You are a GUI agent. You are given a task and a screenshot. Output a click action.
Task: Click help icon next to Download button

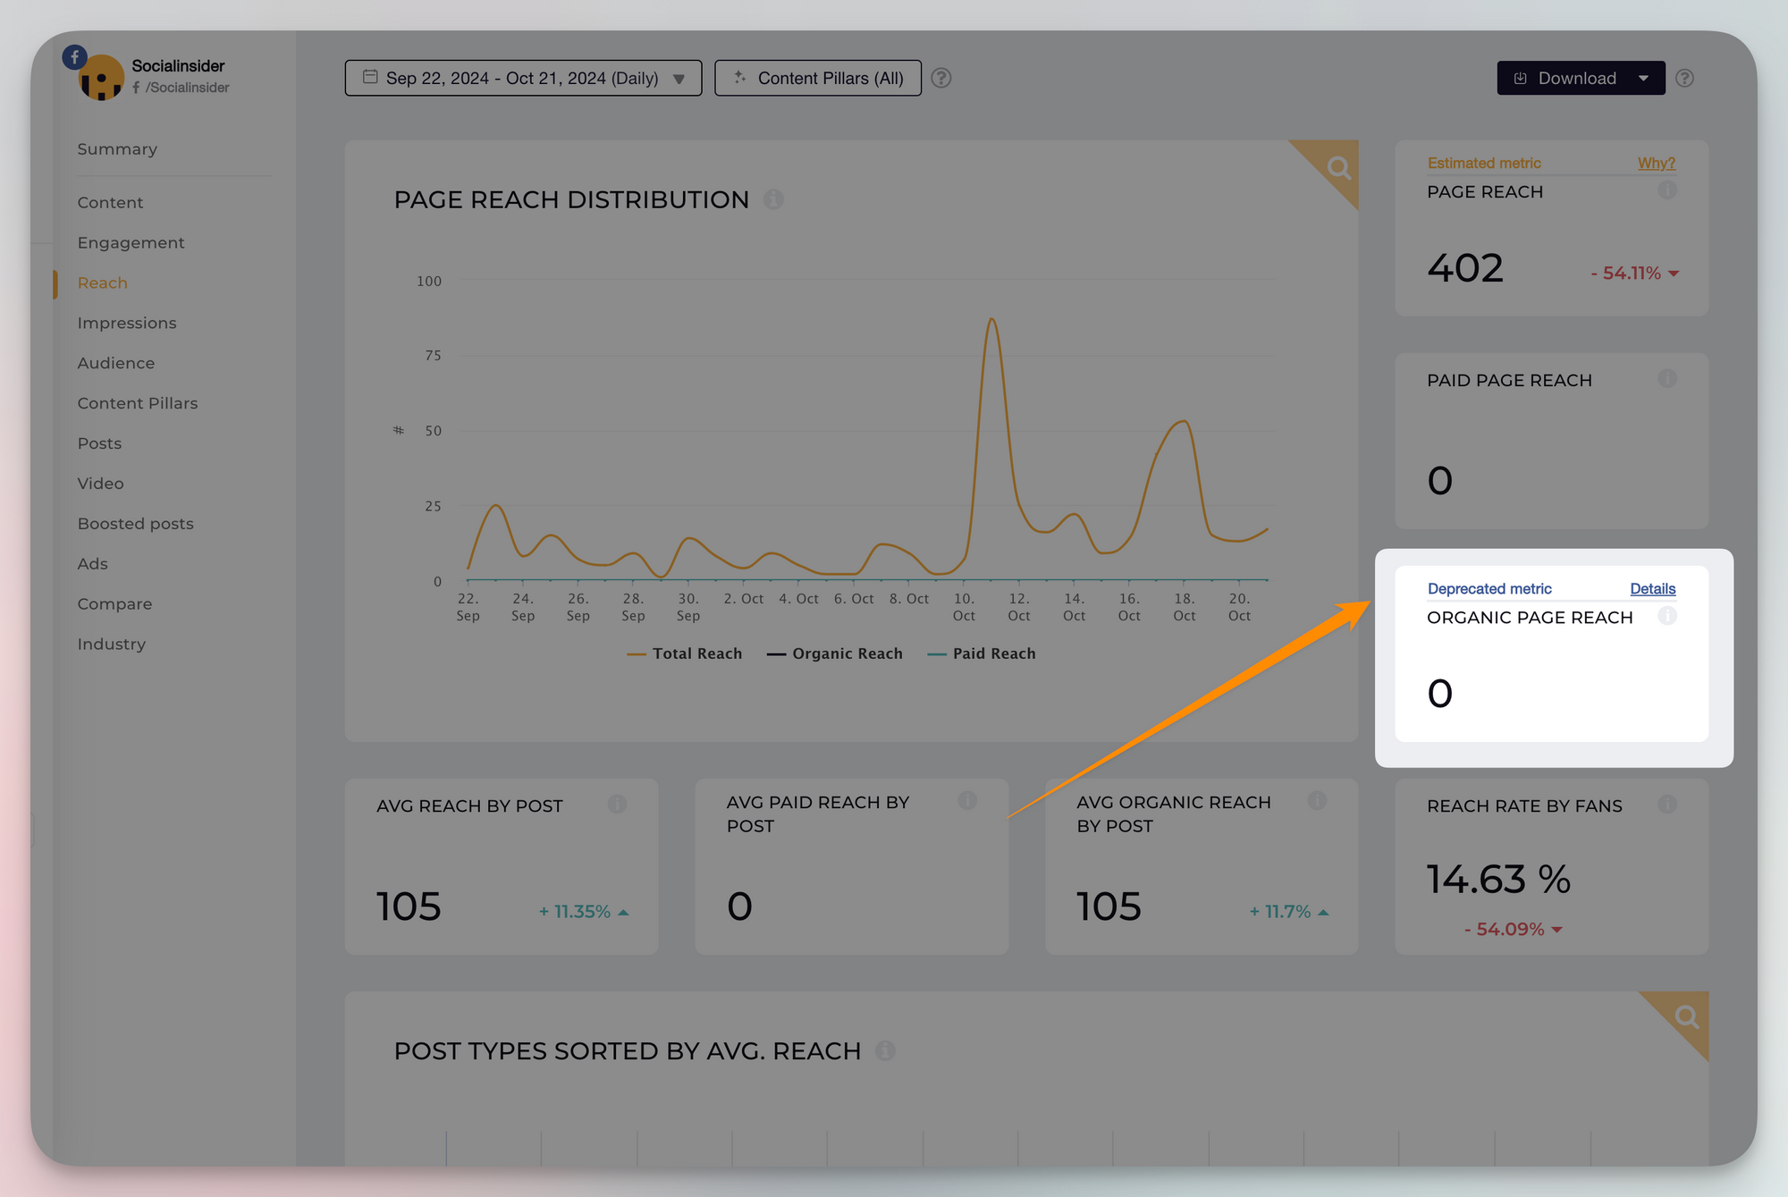[x=1685, y=78]
